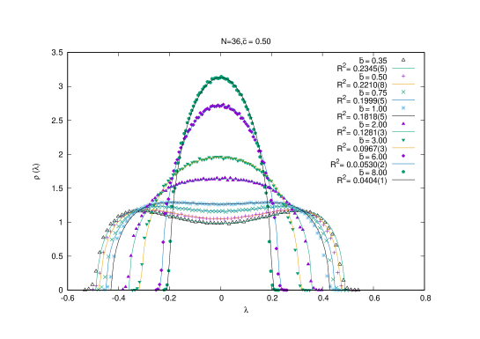This screenshot has width=480, height=339.
Task: Click the orange line sample beside R²= 0.2210(8)
Action: pos(403,85)
